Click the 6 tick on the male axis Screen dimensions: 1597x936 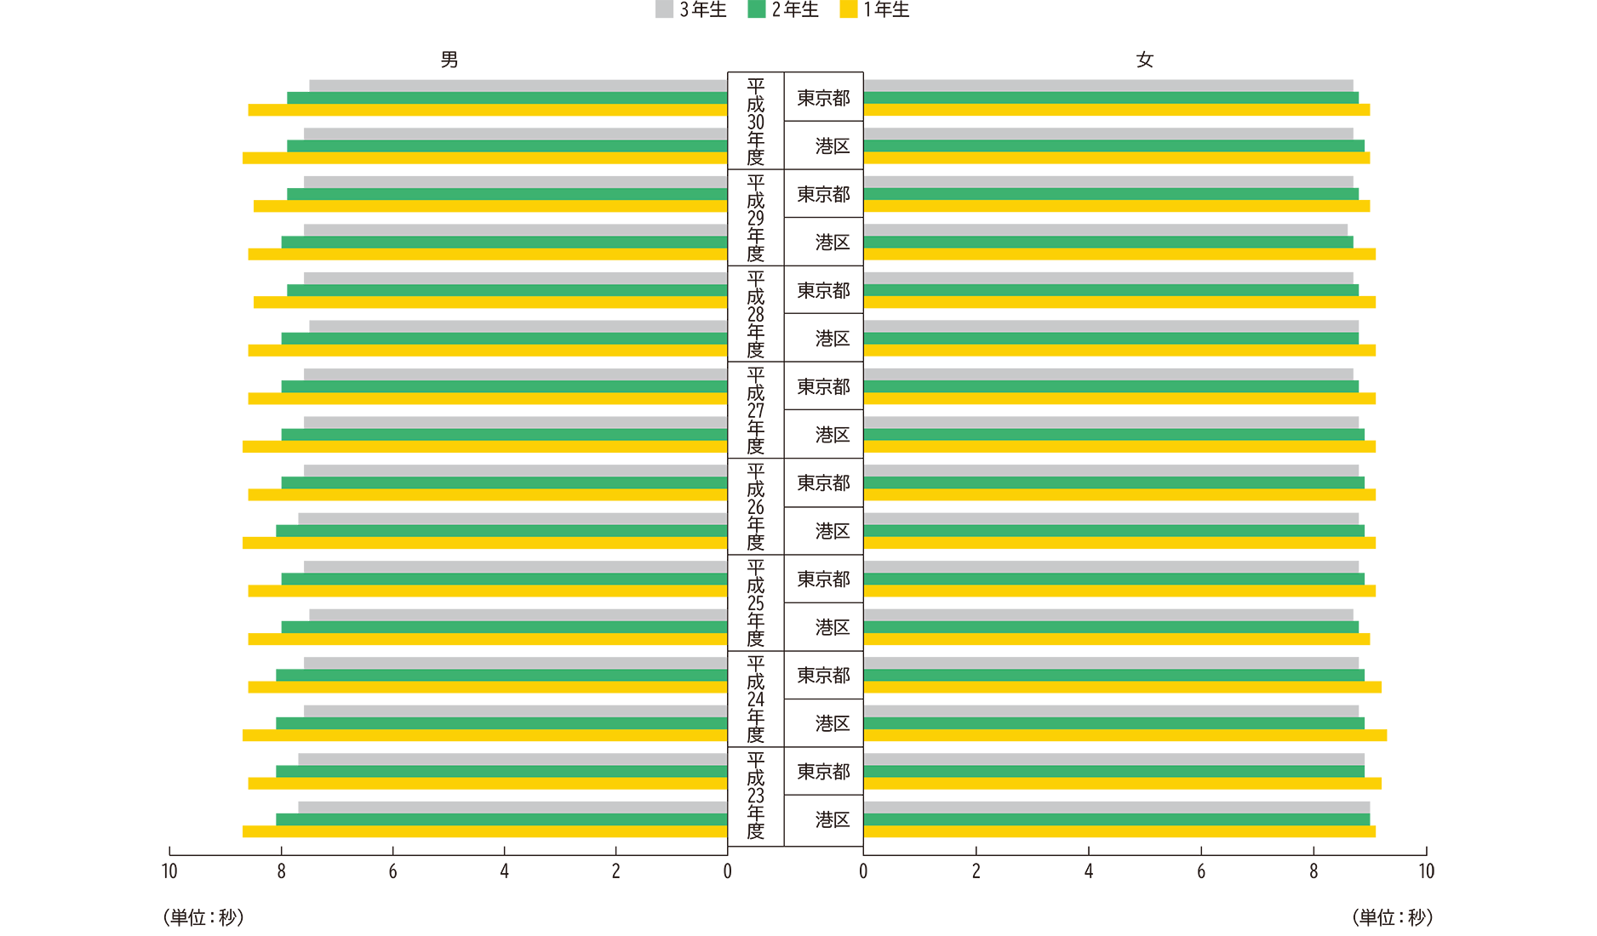coord(392,871)
